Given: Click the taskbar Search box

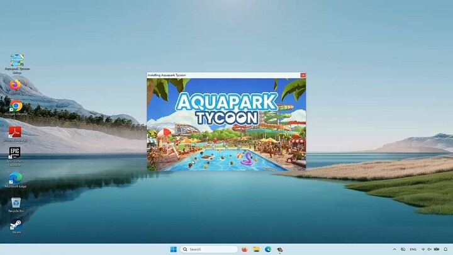Looking at the screenshot, I should click(209, 249).
